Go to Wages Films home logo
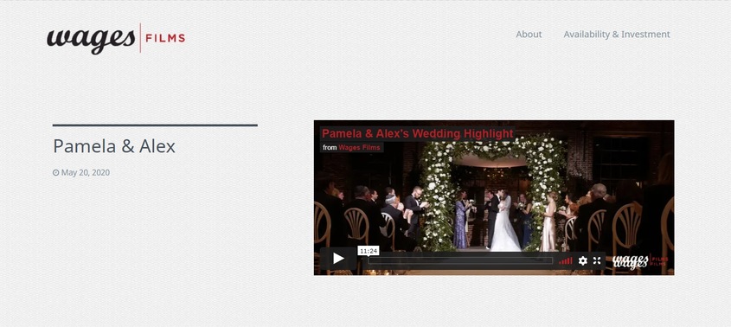Image resolution: width=731 pixels, height=327 pixels. (116, 39)
